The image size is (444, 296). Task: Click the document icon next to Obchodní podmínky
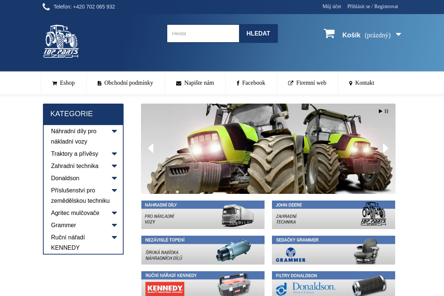click(99, 83)
